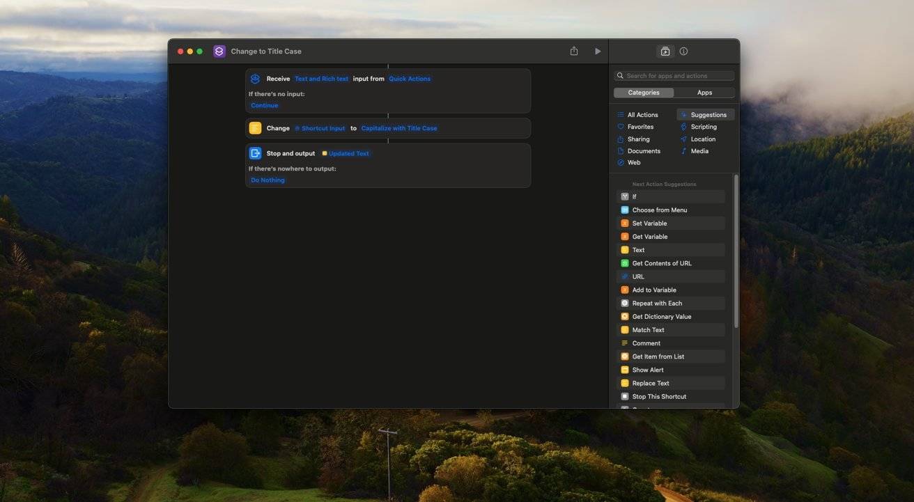Change the 'Continue' no-input option
The width and height of the screenshot is (914, 502).
(x=264, y=106)
